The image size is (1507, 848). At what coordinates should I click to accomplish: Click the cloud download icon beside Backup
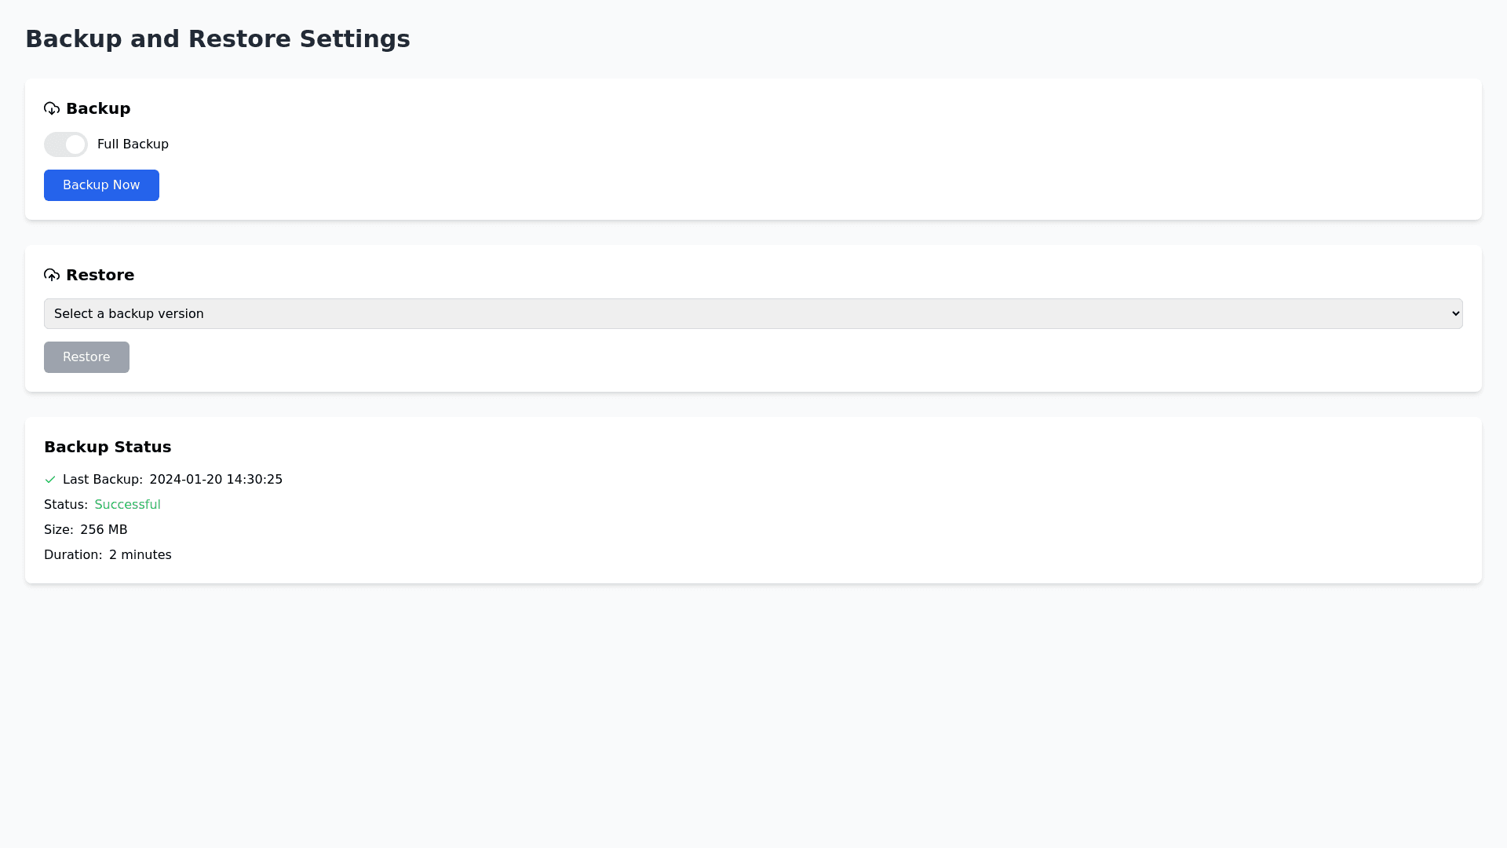point(52,108)
